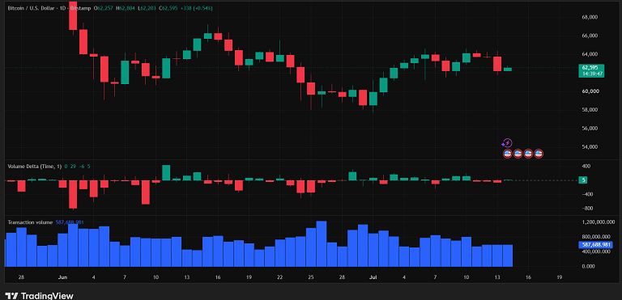The width and height of the screenshot is (622, 300).
Task: Click the blue 587,688.981 axis value label
Action: coord(595,244)
